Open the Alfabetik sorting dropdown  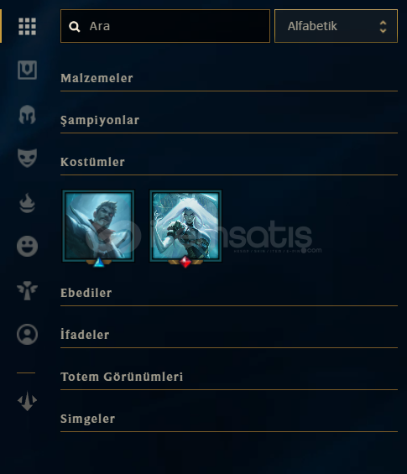(336, 26)
